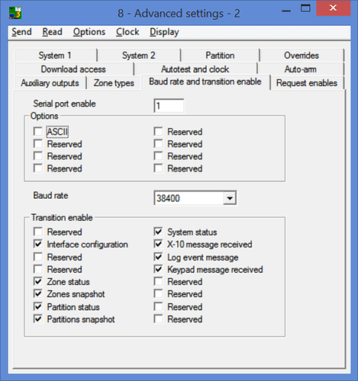Click the Serial port enable label
The height and width of the screenshot is (381, 358).
pyautogui.click(x=64, y=104)
